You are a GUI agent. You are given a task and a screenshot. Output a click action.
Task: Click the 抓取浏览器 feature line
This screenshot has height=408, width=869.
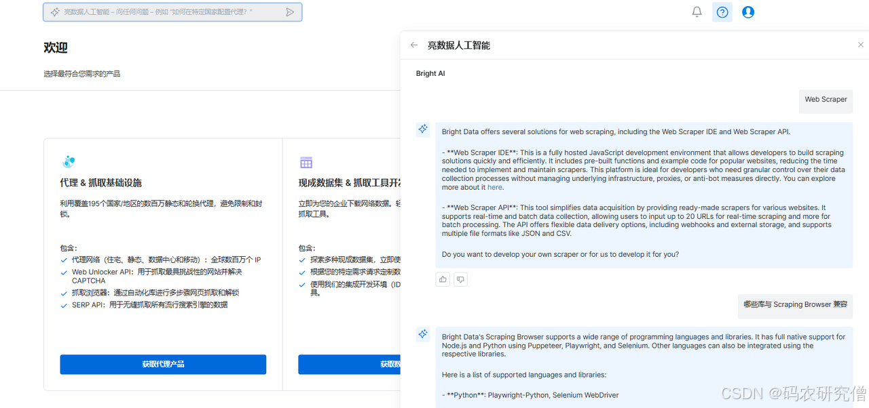[155, 293]
